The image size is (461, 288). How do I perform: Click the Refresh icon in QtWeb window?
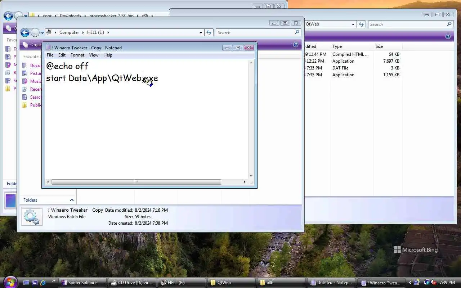pyautogui.click(x=361, y=24)
